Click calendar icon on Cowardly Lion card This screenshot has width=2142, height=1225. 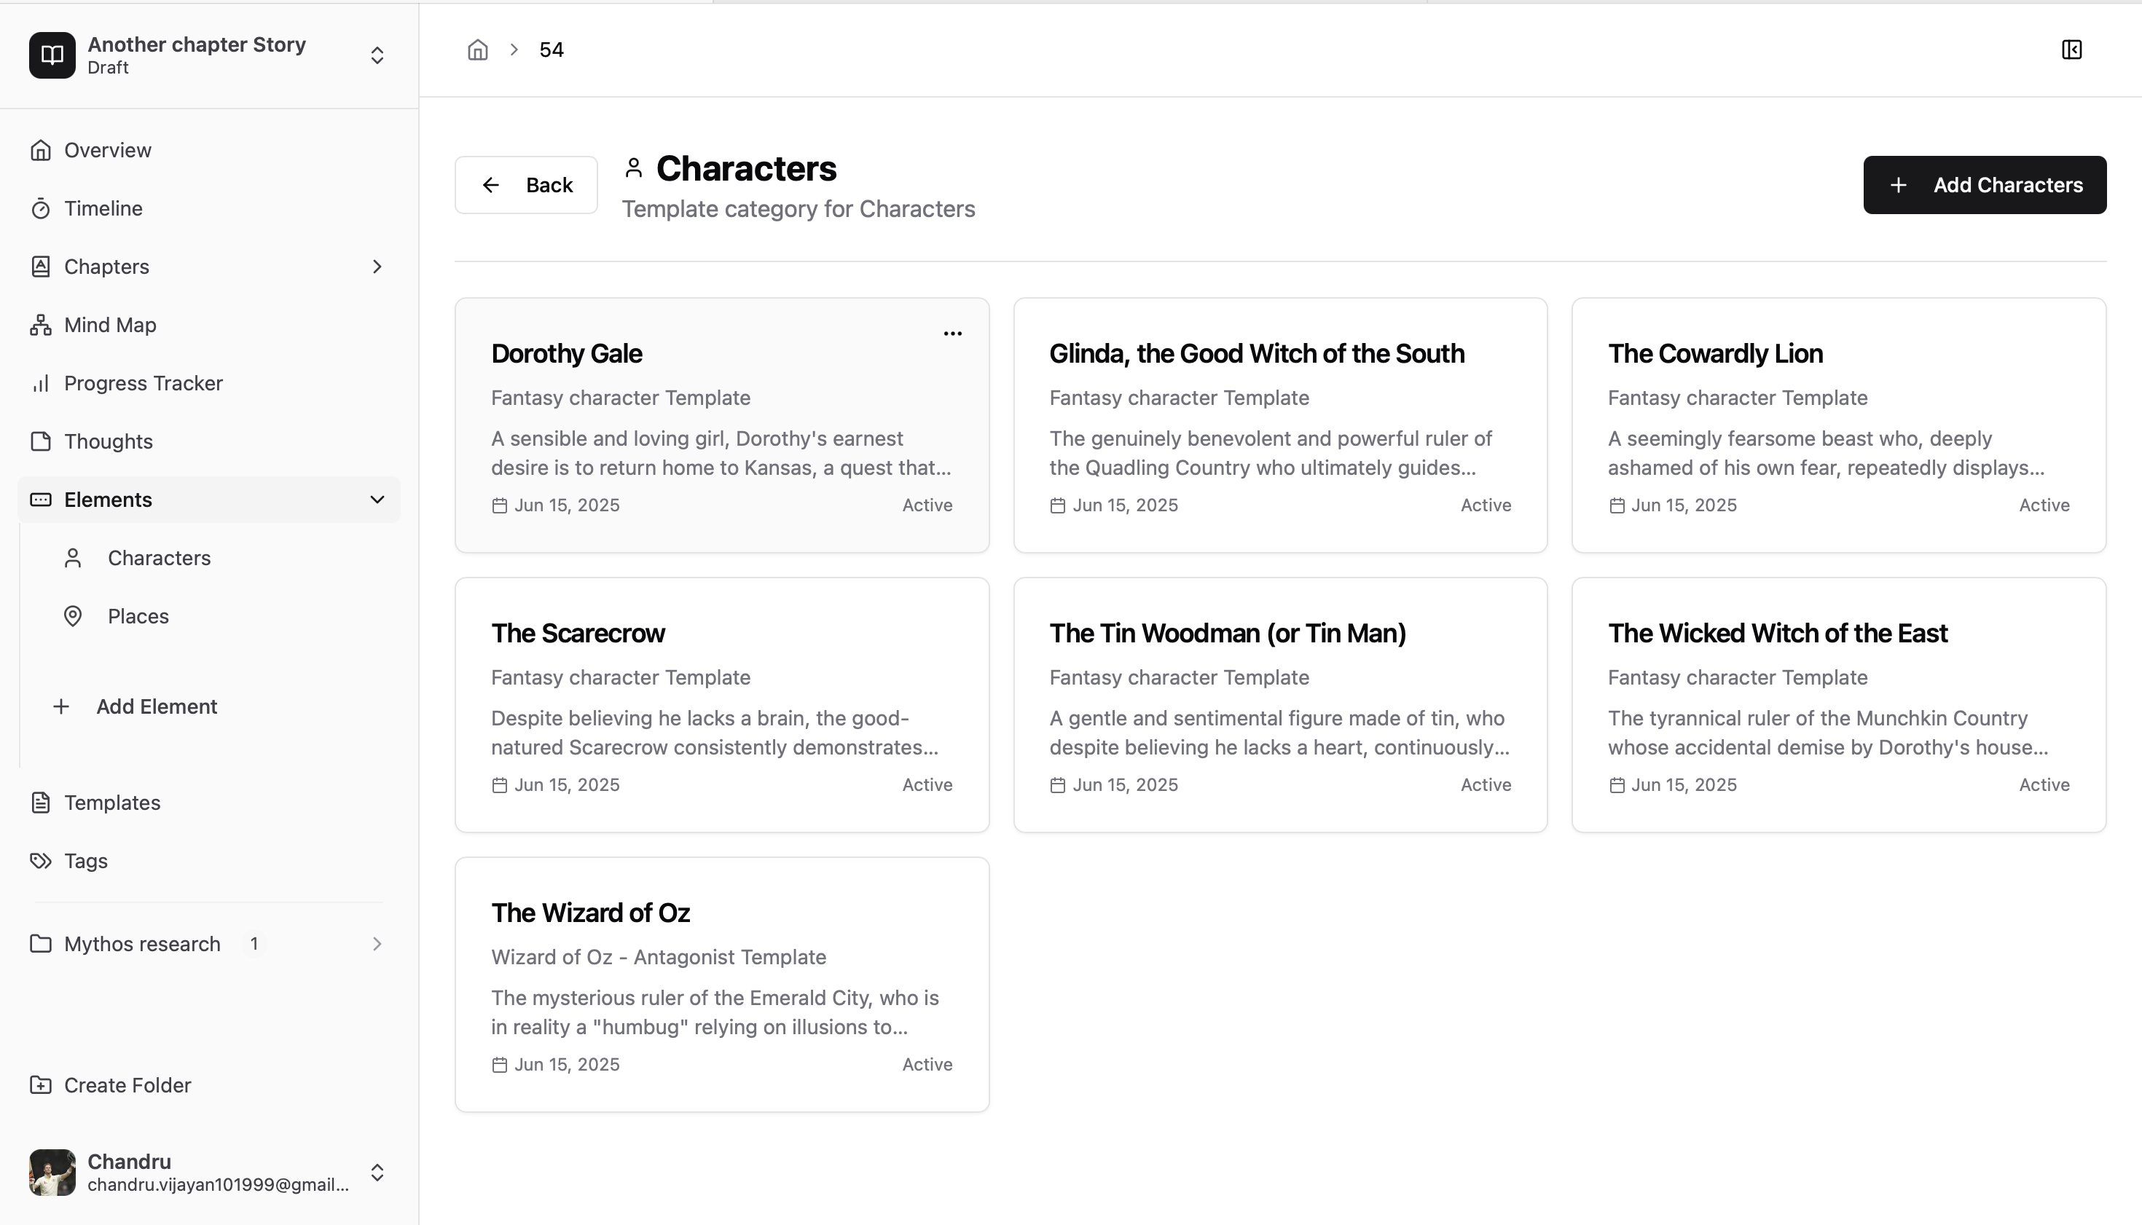[x=1617, y=505]
